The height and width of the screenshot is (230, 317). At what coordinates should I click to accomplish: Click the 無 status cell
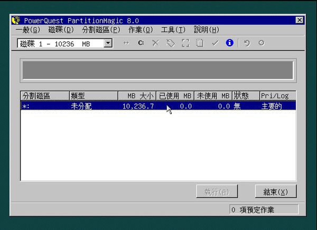[237, 106]
